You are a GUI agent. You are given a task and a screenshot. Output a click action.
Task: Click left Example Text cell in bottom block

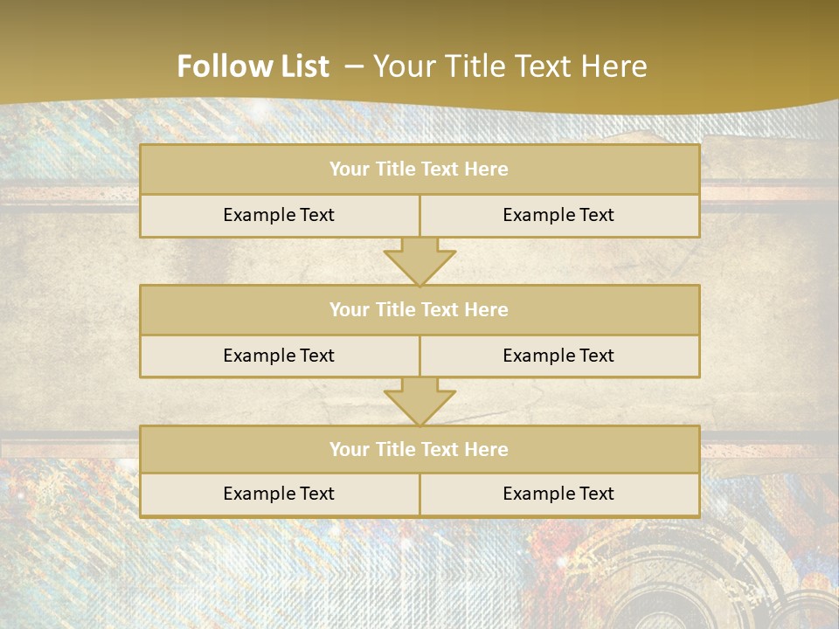[279, 494]
